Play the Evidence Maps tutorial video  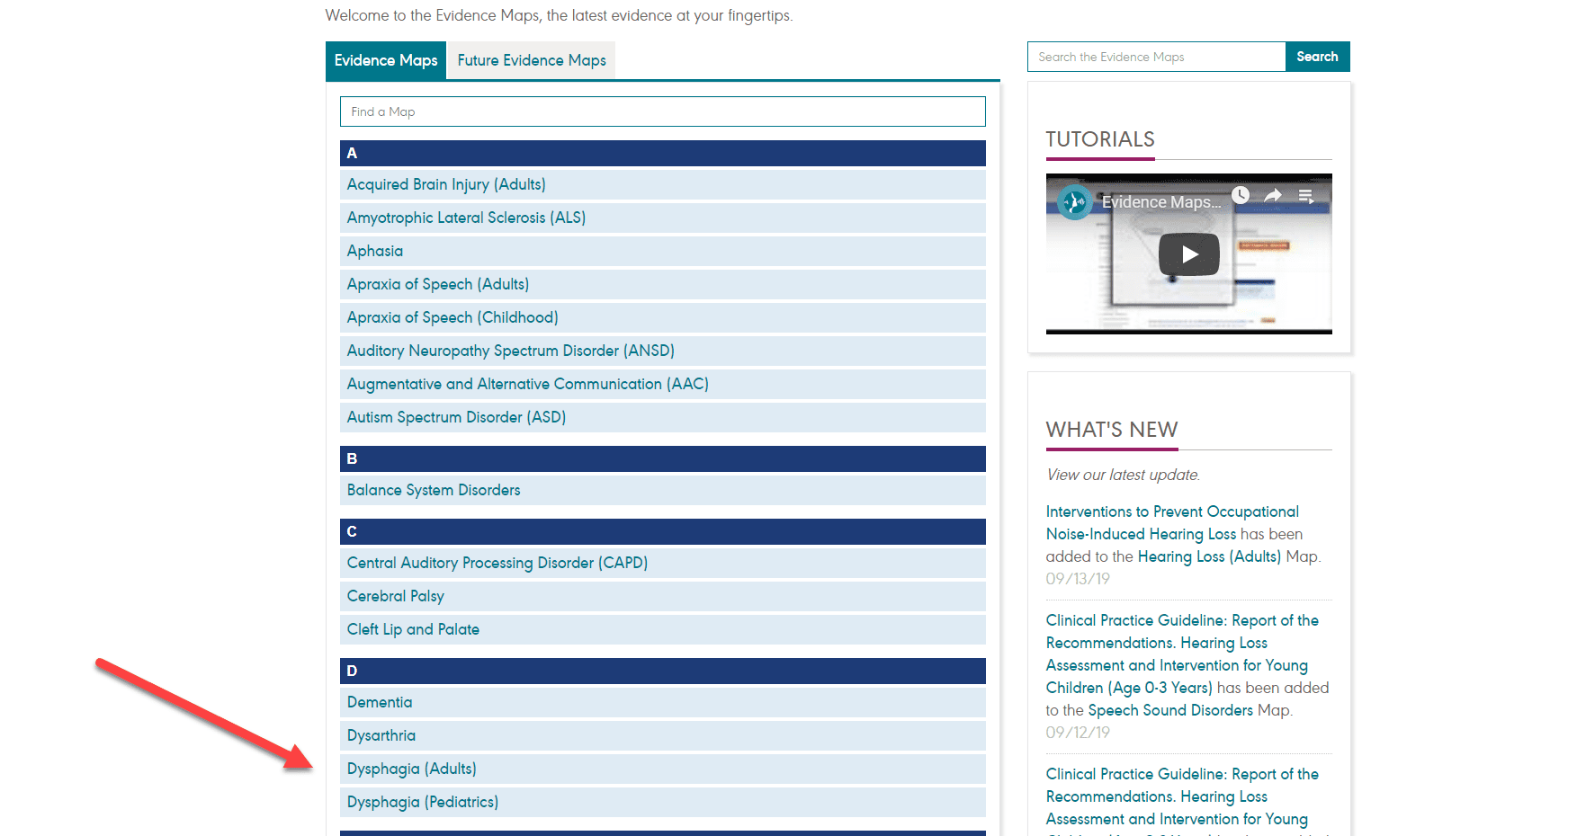[x=1188, y=254]
